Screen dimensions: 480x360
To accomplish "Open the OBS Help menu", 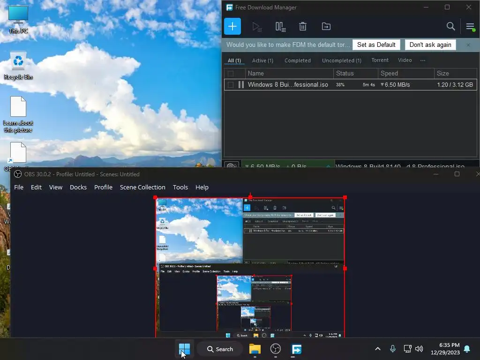I will click(202, 187).
